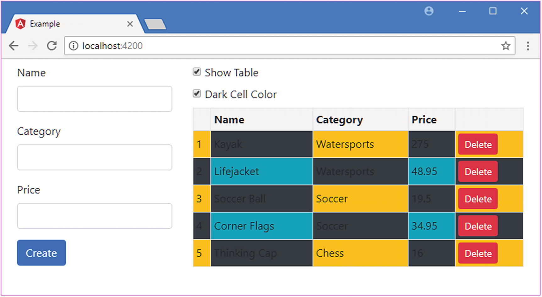Click the user profile icon in title bar

tap(429, 11)
